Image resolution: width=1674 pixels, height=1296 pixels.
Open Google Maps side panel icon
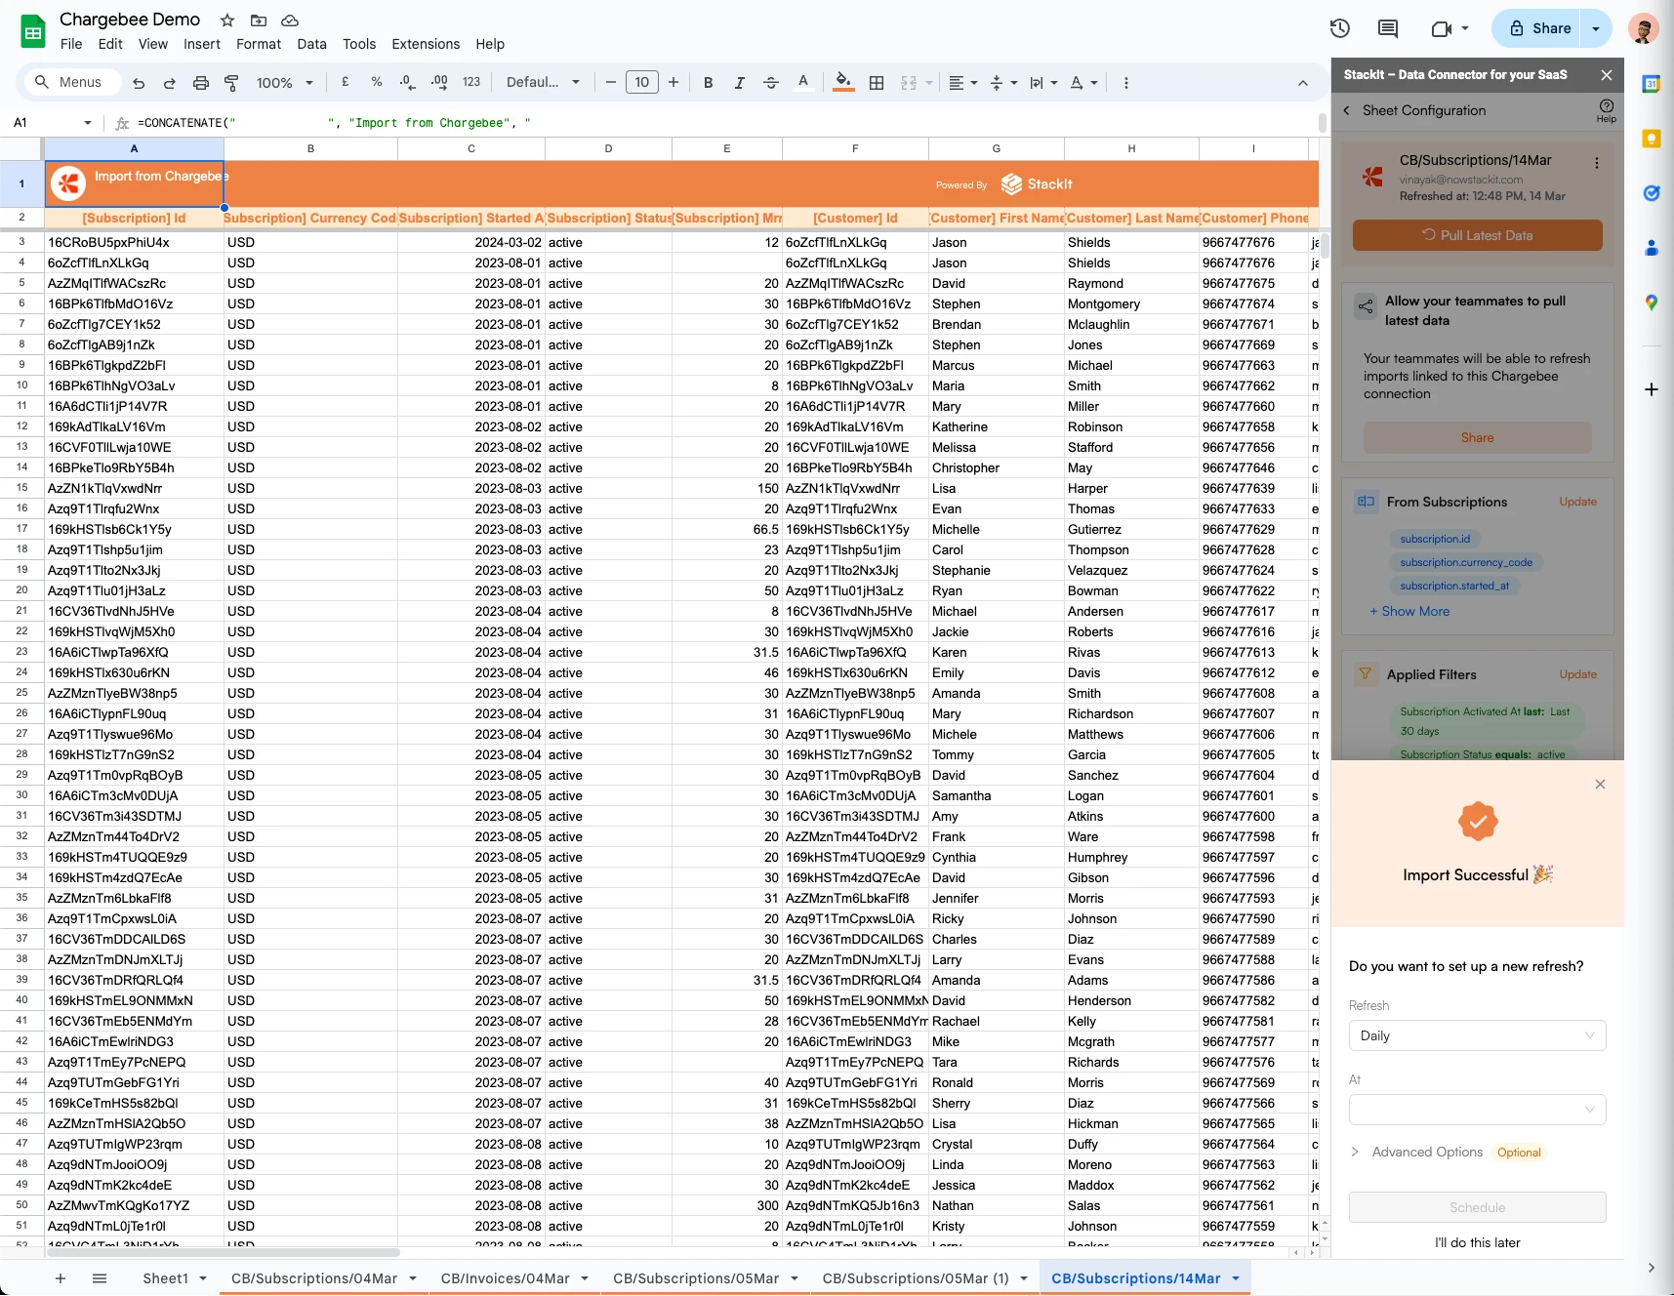(x=1652, y=303)
